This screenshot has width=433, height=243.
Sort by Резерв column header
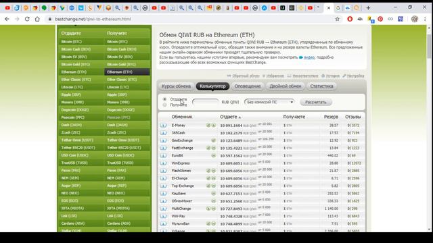(x=331, y=117)
